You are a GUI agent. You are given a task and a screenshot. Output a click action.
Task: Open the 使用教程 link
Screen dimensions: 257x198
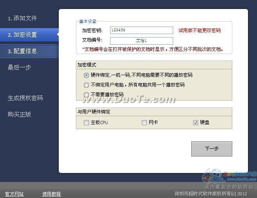tap(52, 194)
